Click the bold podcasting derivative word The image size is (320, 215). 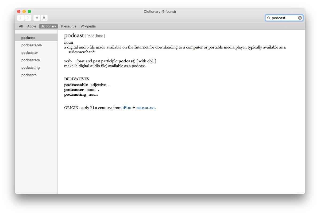click(75, 95)
